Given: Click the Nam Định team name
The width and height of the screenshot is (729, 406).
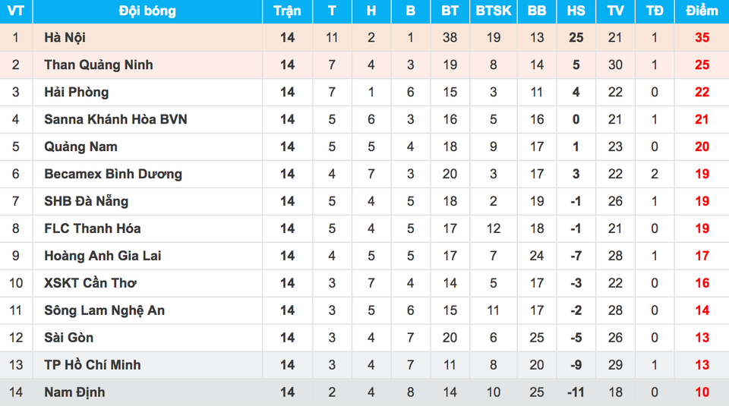Looking at the screenshot, I should click(x=74, y=392).
